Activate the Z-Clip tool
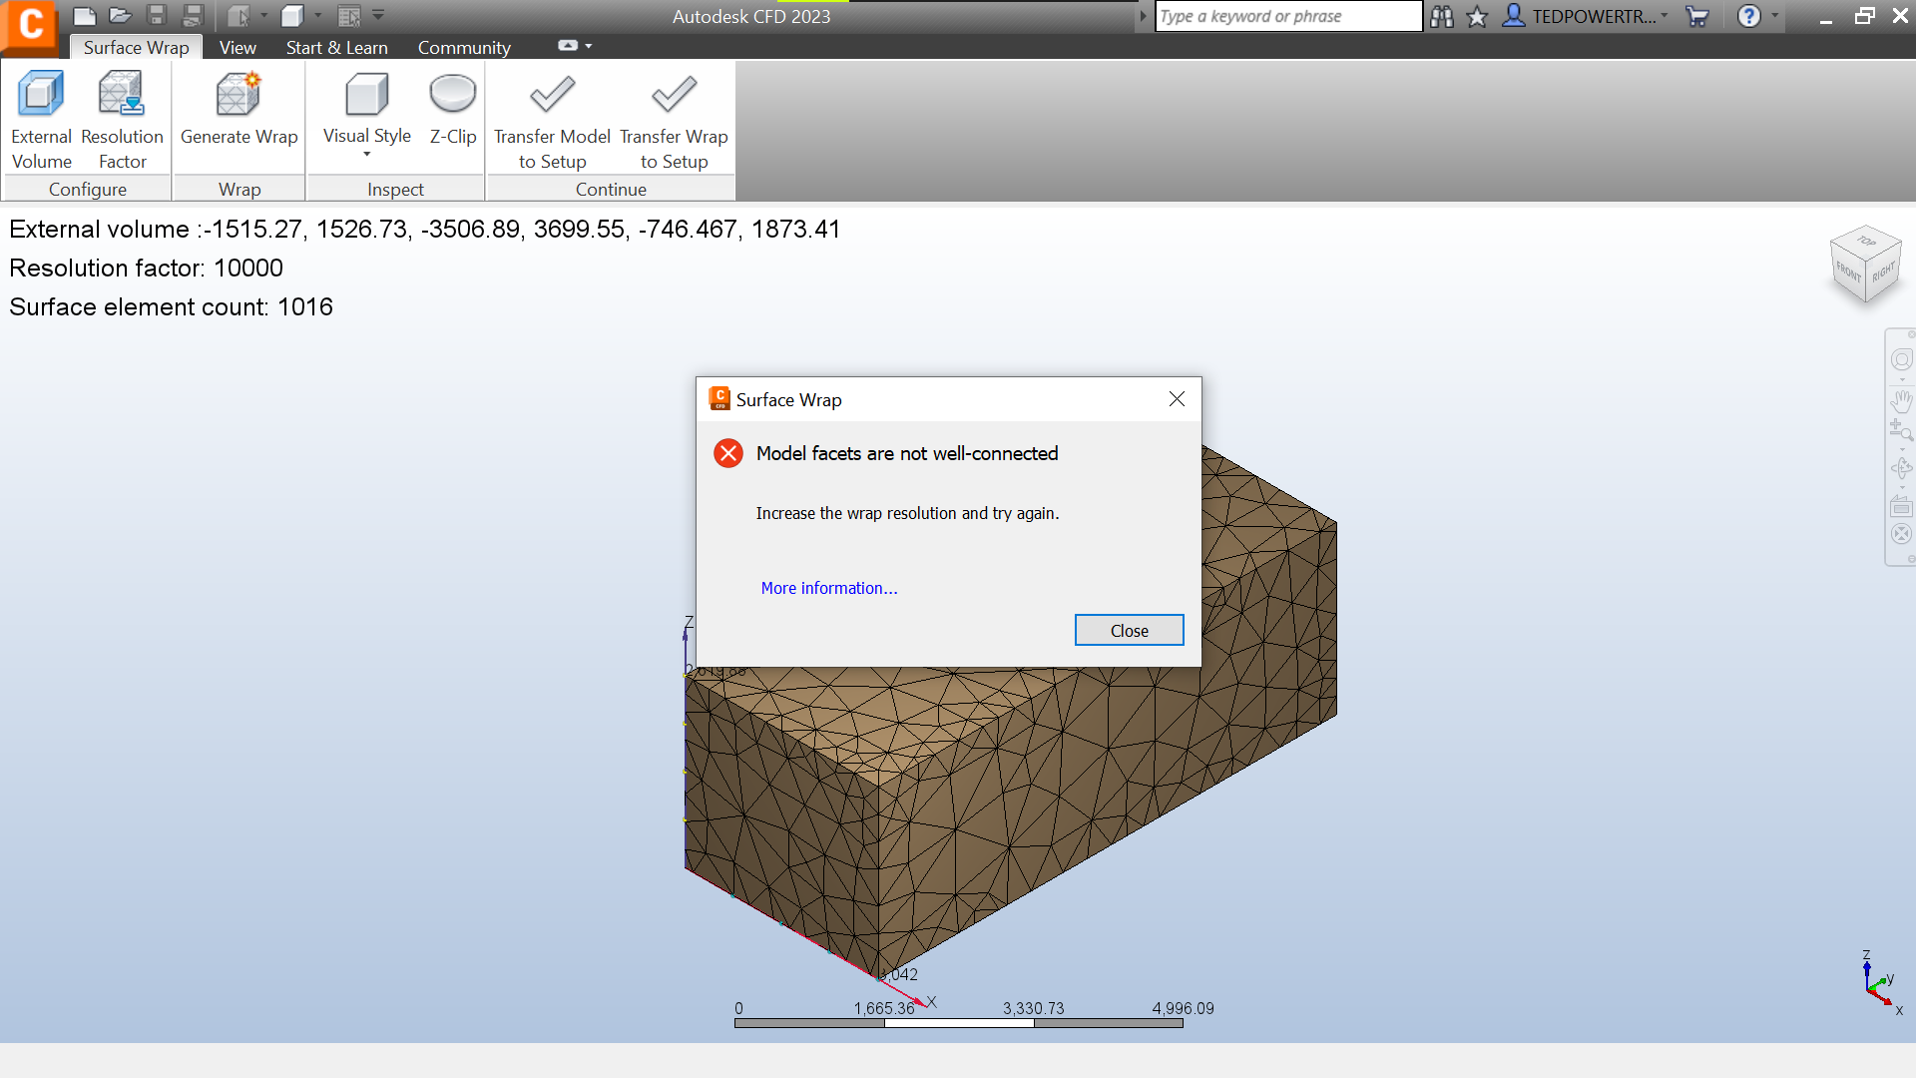Viewport: 1916px width, 1078px height. (x=452, y=110)
